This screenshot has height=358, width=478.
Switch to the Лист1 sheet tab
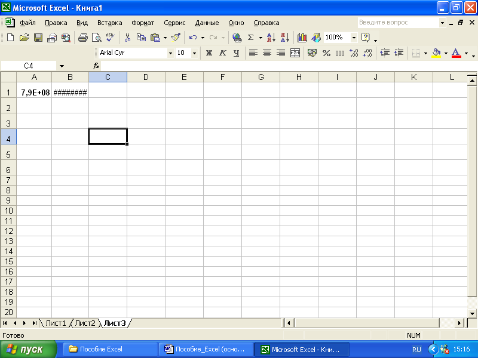tap(56, 323)
